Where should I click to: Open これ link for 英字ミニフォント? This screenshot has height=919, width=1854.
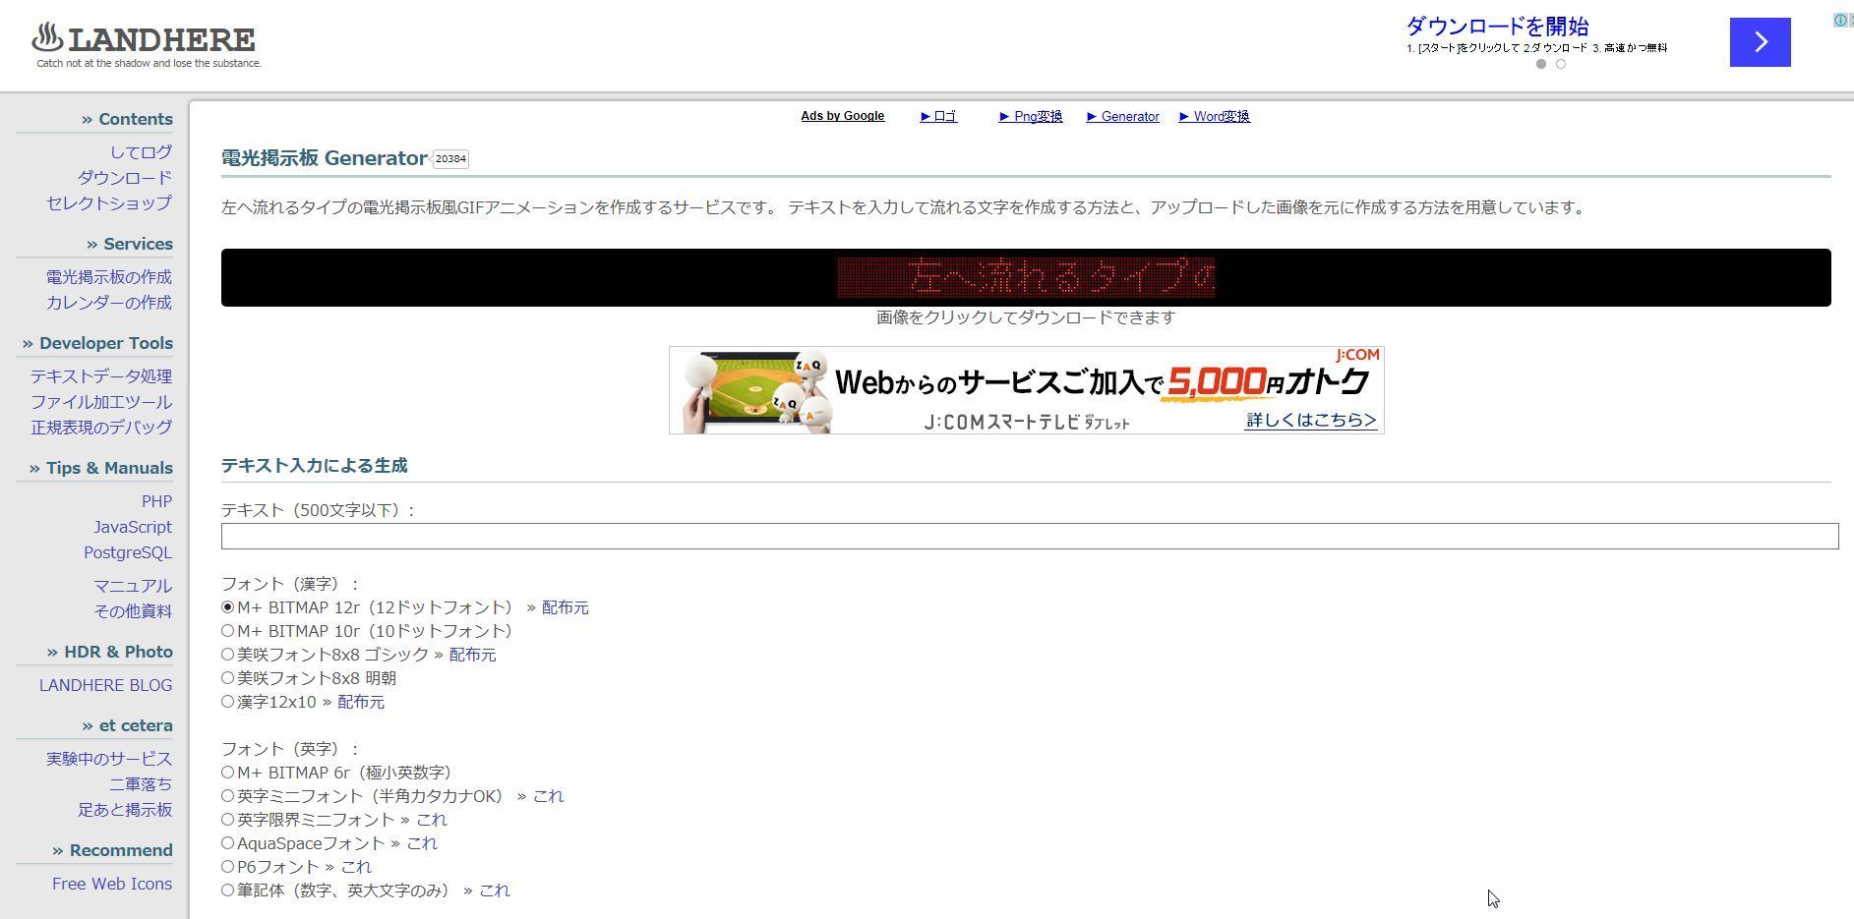(549, 796)
